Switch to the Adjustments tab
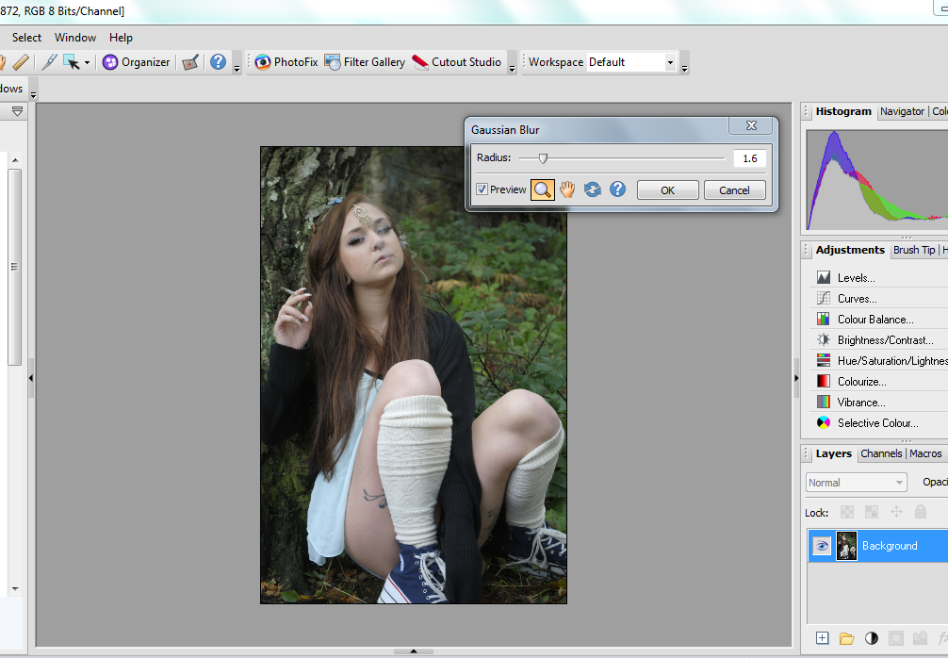Viewport: 948px width, 658px height. tap(850, 250)
